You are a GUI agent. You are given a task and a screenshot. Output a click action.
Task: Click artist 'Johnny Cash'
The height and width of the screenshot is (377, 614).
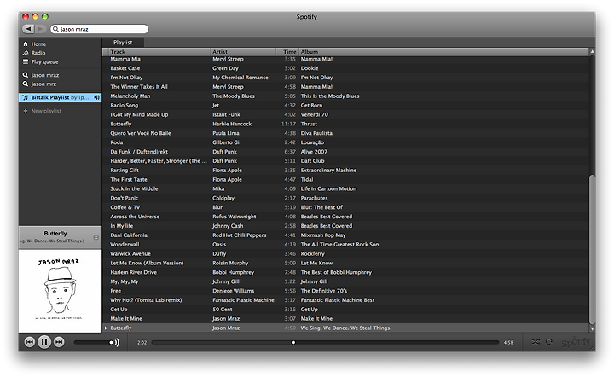[228, 226]
